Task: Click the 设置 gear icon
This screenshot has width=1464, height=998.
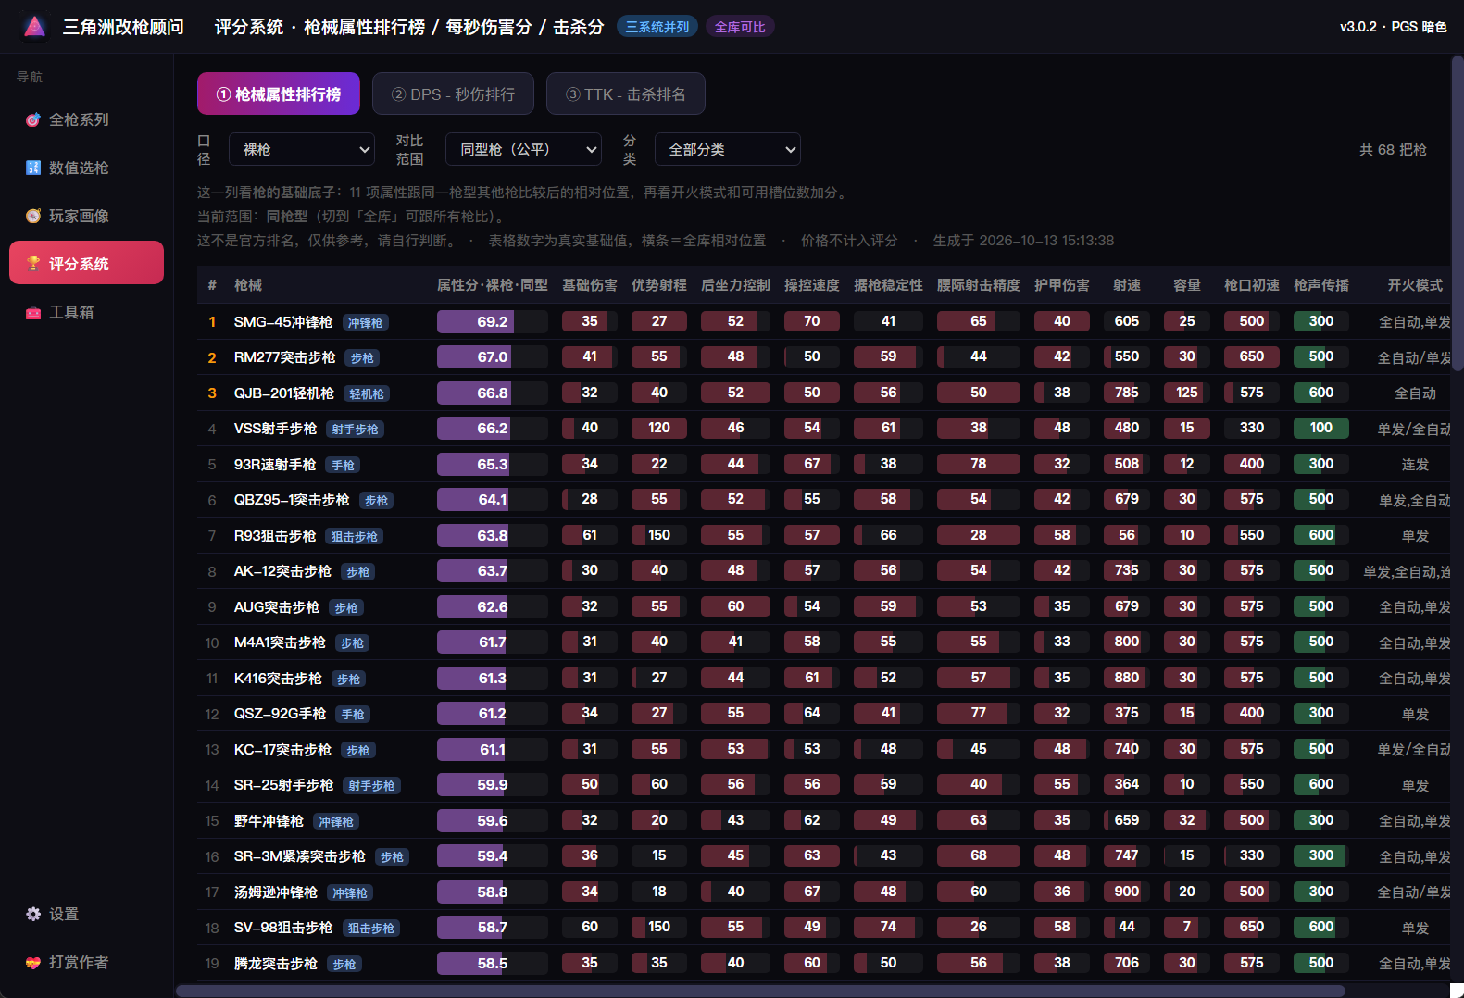Action: point(33,914)
